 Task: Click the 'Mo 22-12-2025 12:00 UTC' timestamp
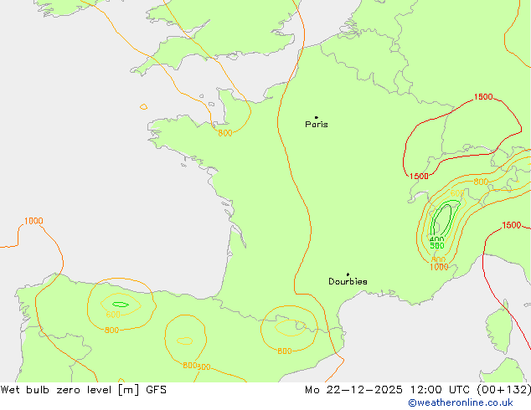pos(387,390)
